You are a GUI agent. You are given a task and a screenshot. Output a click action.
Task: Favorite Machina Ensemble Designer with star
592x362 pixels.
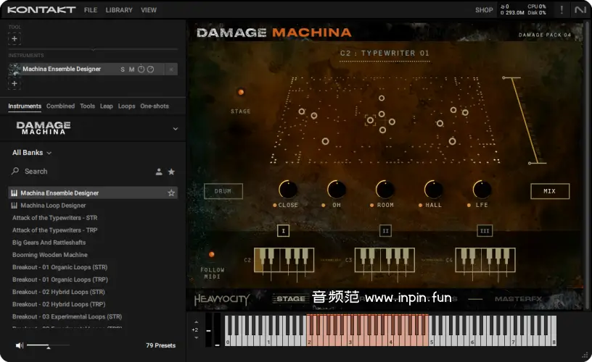171,193
